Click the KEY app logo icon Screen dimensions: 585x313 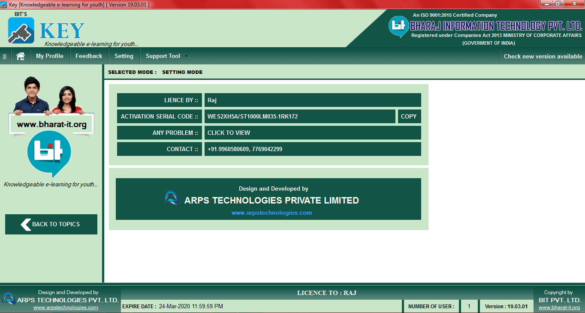tap(21, 31)
